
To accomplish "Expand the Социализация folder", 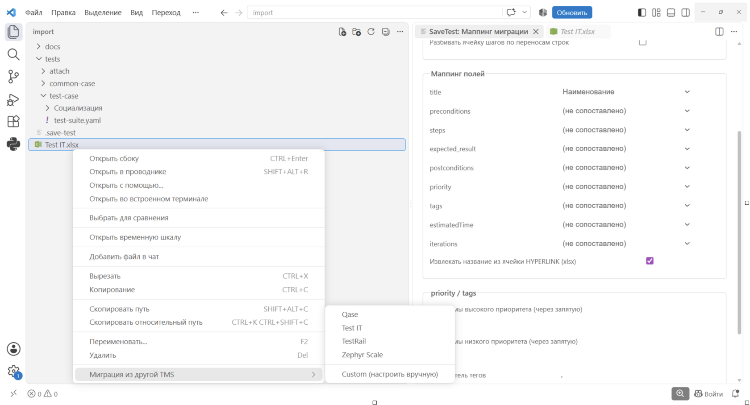I will [48, 108].
